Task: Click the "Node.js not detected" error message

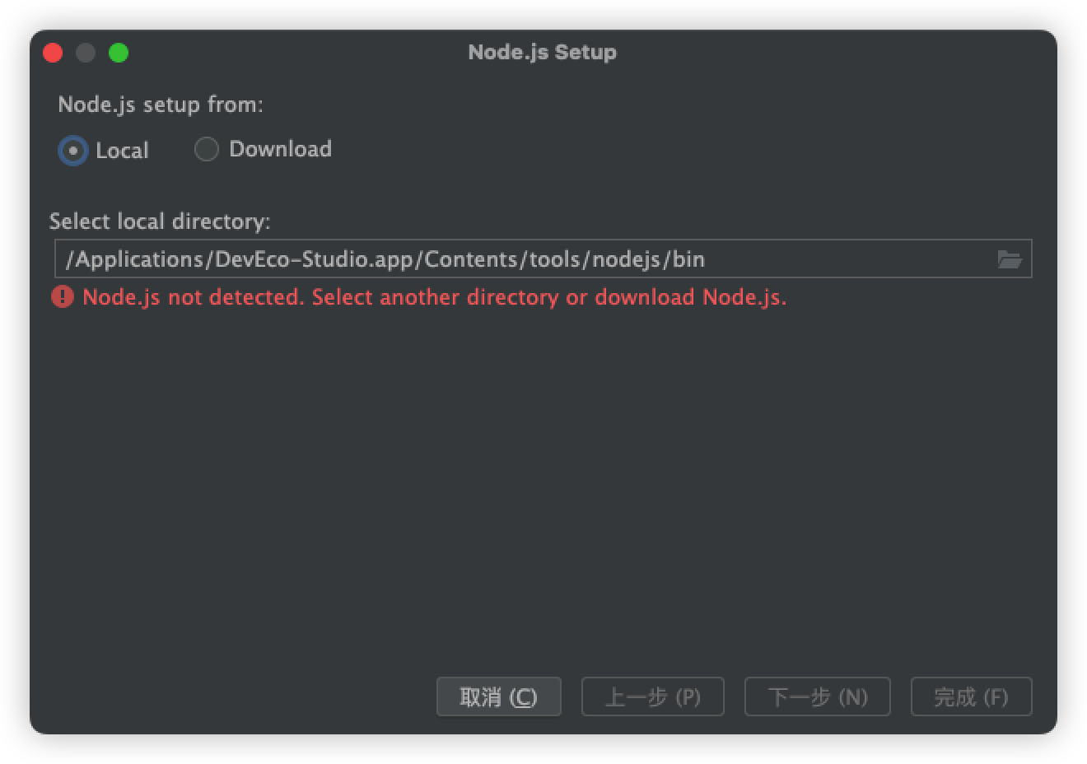Action: tap(434, 297)
